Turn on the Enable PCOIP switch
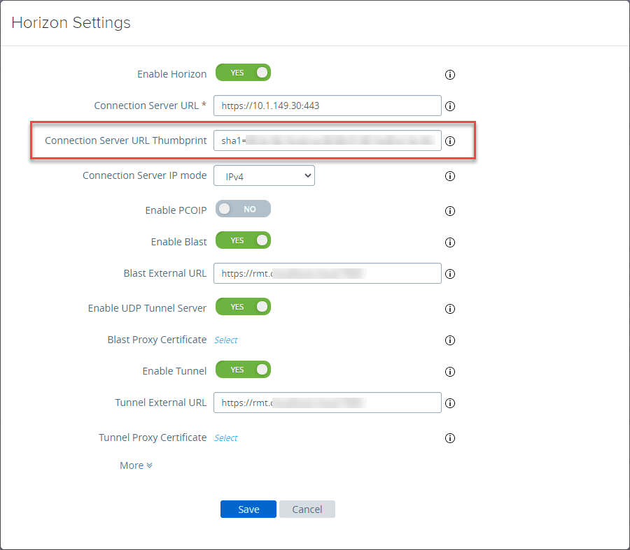 pos(242,209)
